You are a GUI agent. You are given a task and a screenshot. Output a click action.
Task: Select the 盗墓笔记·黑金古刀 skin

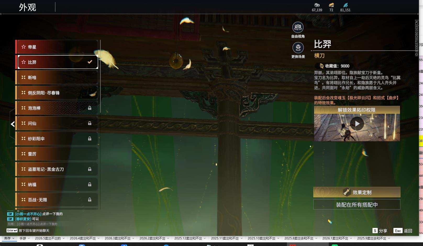tap(57, 169)
